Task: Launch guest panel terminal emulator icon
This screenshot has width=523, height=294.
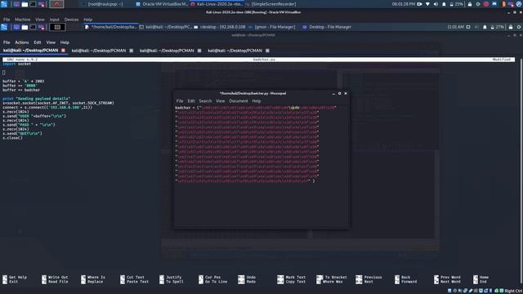Action: click(33, 27)
